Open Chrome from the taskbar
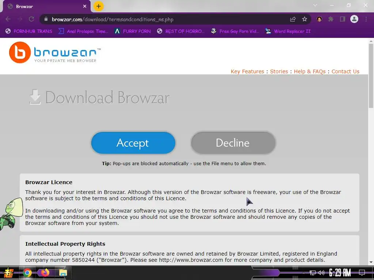Image resolution: width=374 pixels, height=280 pixels. point(27,273)
